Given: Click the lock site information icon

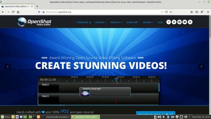Looking at the screenshot, I should pos(44,12).
